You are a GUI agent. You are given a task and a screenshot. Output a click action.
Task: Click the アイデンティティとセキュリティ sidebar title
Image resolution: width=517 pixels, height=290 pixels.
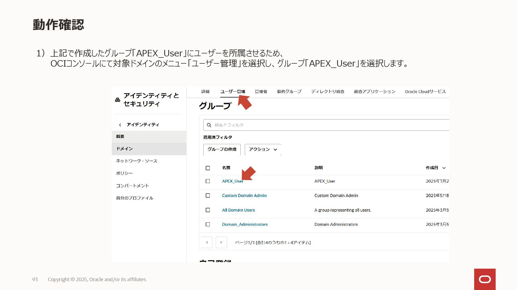[151, 100]
